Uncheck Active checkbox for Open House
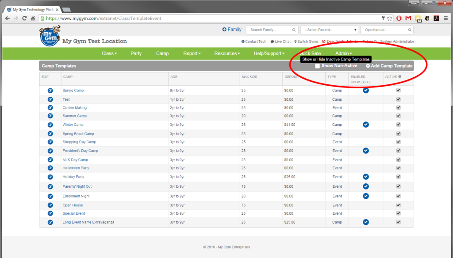The image size is (453, 258). 399,205
